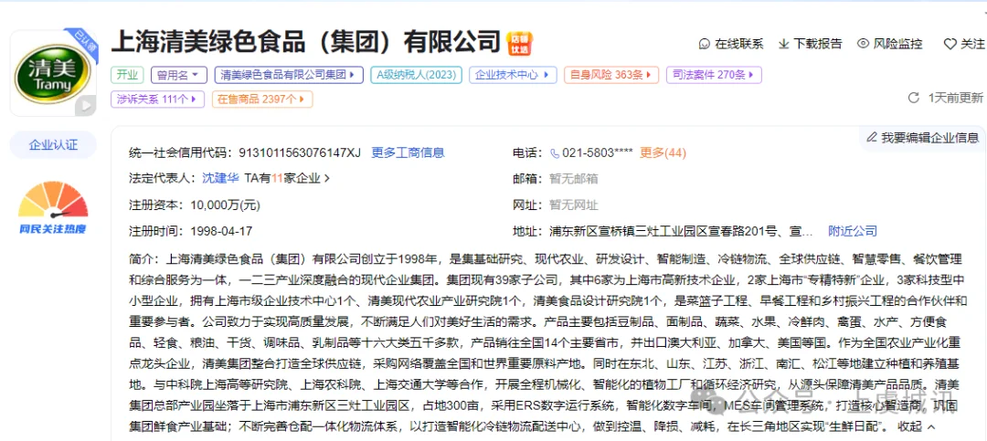Viewport: 987px width, 441px height.
Task: Click the 企业认证 button
Action: [53, 144]
